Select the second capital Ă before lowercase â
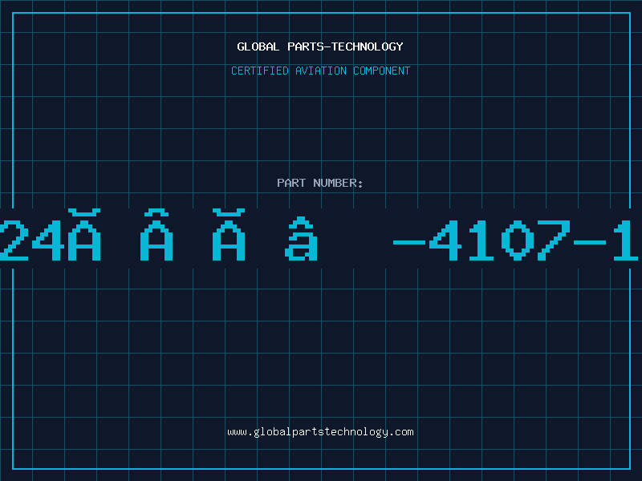Screen dimensions: 642x481 click(x=229, y=234)
